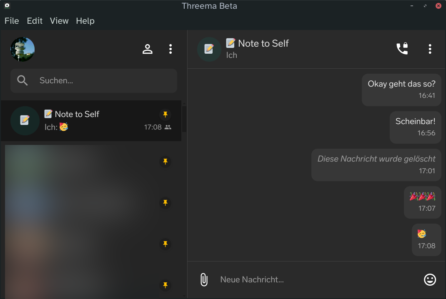Open the View menu
The image size is (446, 299).
click(59, 21)
